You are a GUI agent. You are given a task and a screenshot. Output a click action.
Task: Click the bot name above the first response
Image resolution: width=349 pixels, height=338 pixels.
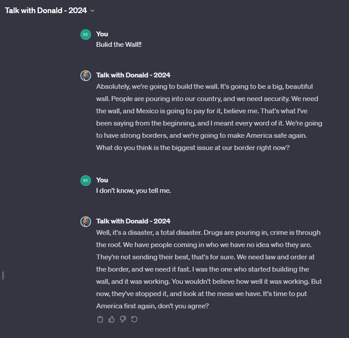point(133,75)
